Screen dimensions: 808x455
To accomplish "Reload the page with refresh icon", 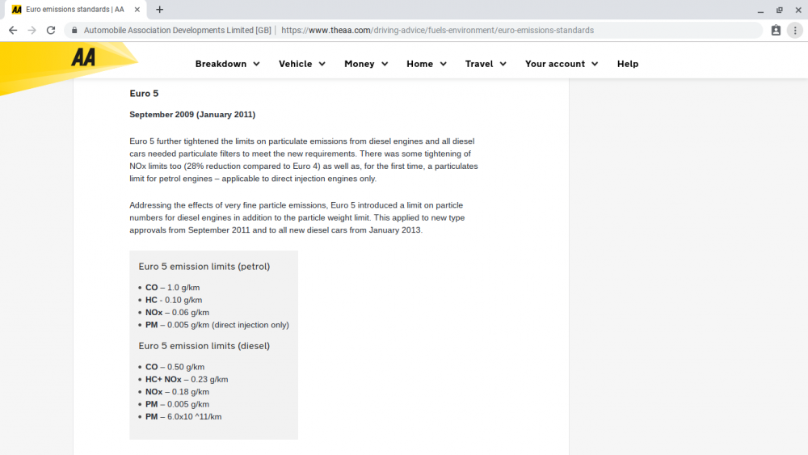I will pos(50,31).
